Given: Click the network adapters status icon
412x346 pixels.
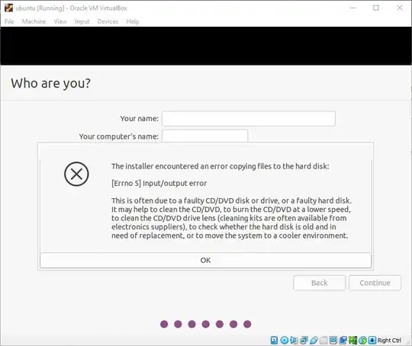Looking at the screenshot, I should pyautogui.click(x=304, y=340).
